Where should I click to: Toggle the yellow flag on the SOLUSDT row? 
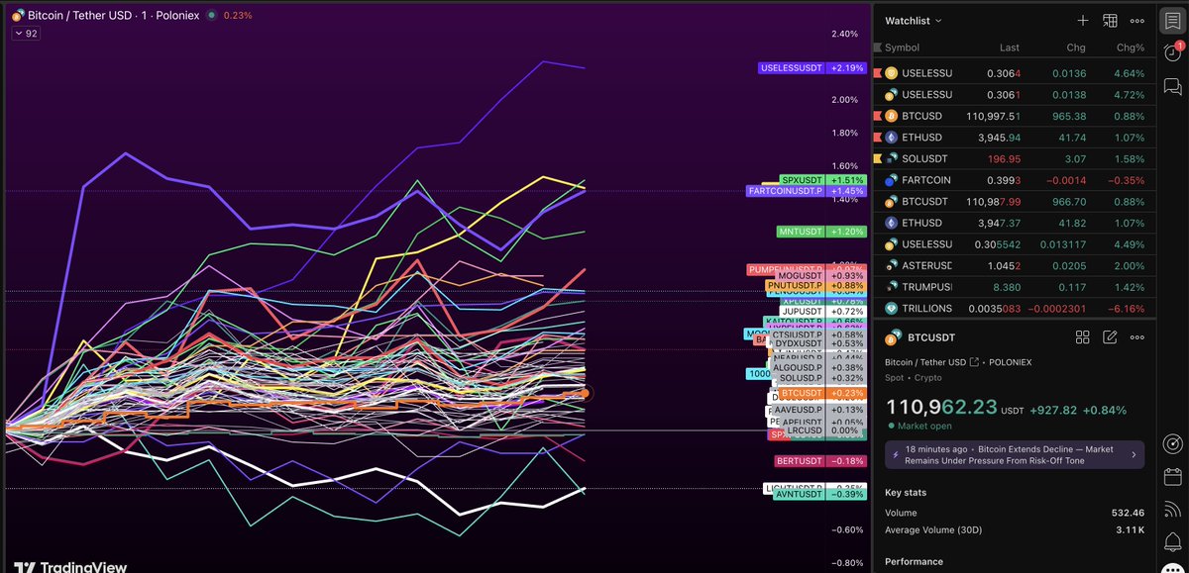[876, 159]
